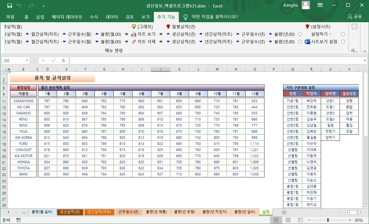Select the 1,332 cell for KIA MOTOR

254,156
